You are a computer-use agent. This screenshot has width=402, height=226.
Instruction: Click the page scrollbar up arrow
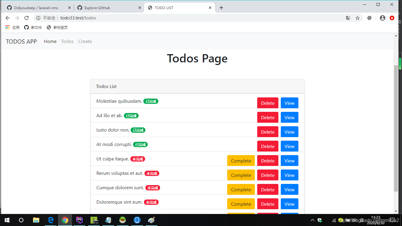tap(396, 36)
